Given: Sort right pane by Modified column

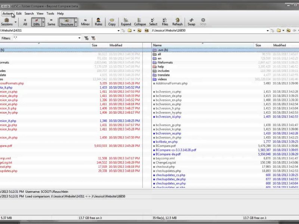Looking at the screenshot, I should pyautogui.click(x=285, y=45).
